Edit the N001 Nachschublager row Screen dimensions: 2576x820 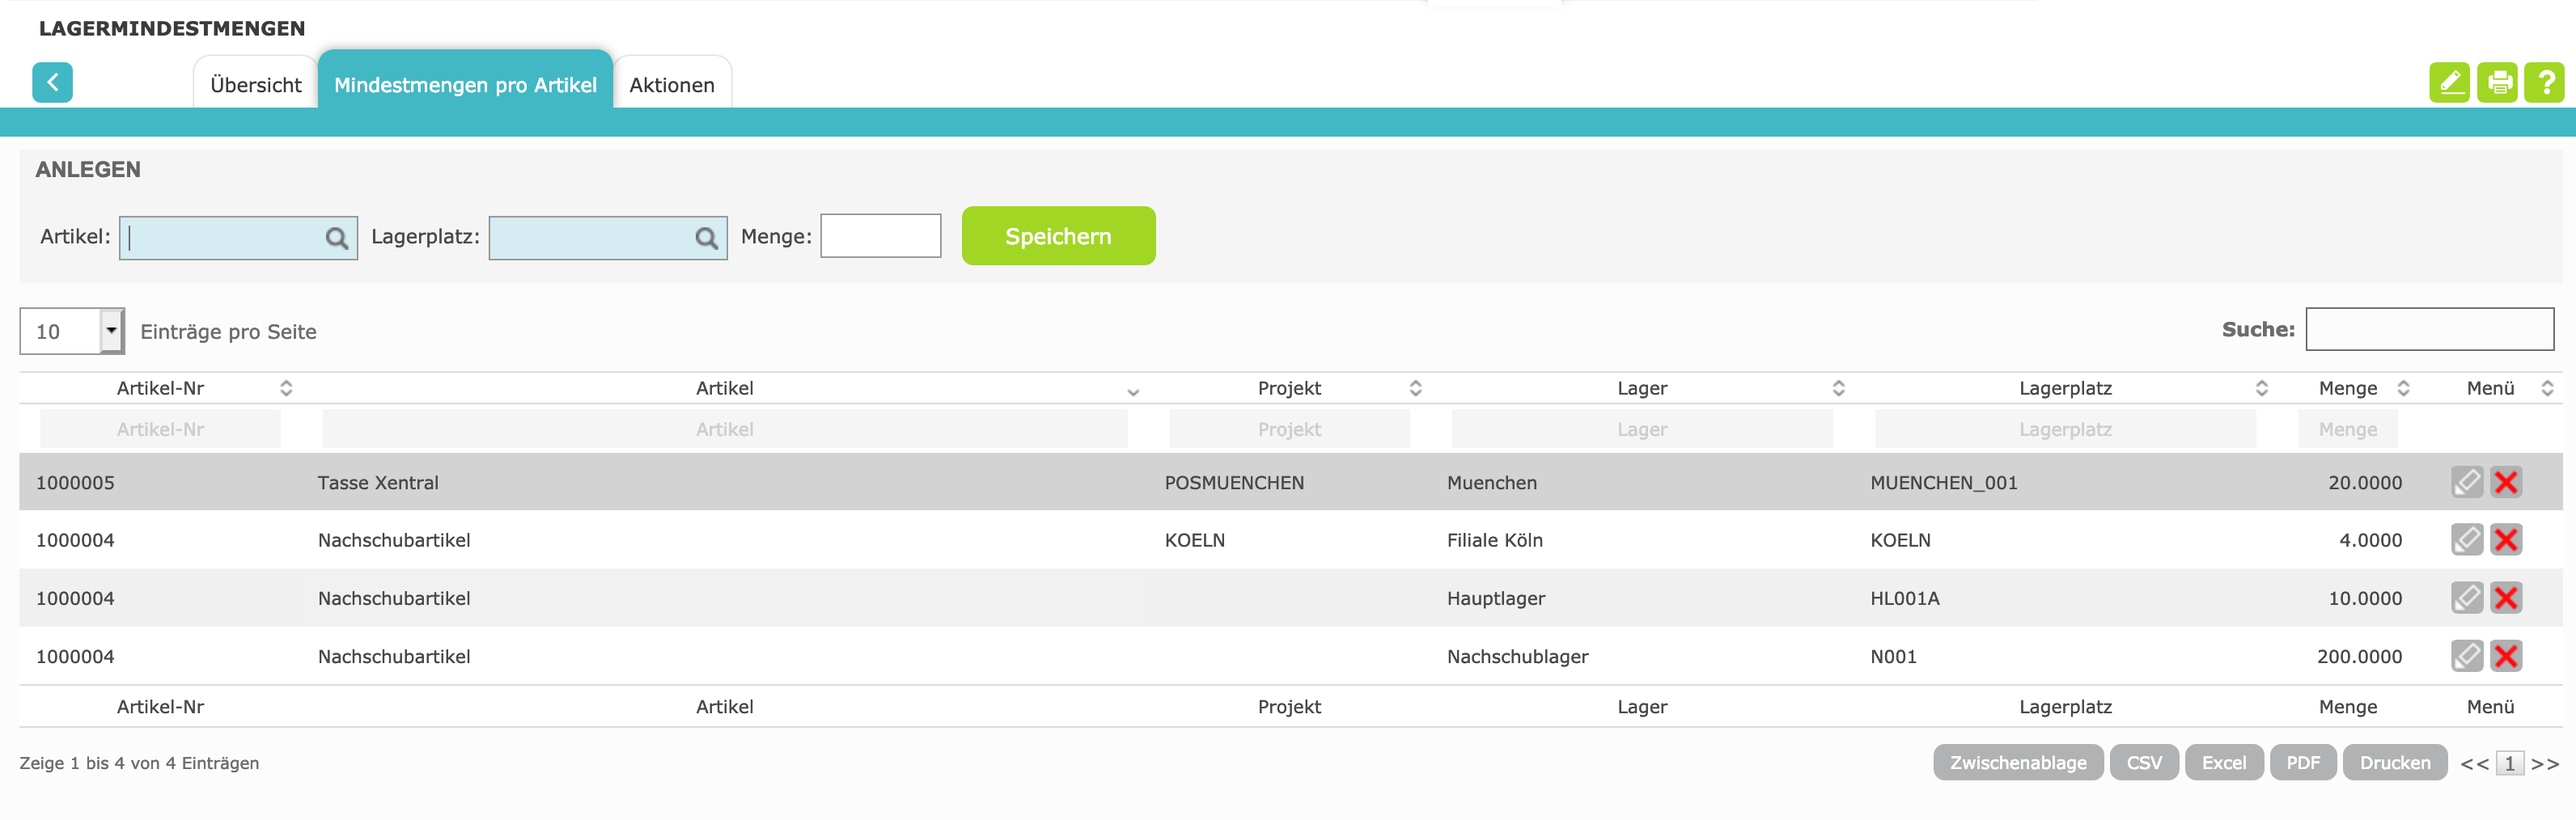2466,656
